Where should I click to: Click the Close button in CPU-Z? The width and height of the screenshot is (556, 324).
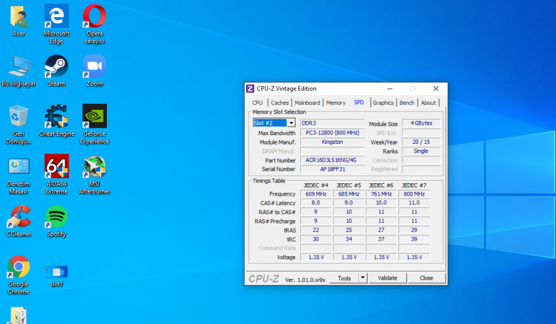tap(426, 278)
